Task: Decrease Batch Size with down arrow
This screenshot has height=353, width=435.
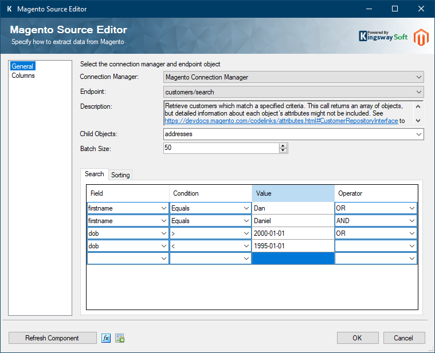Action: click(283, 150)
